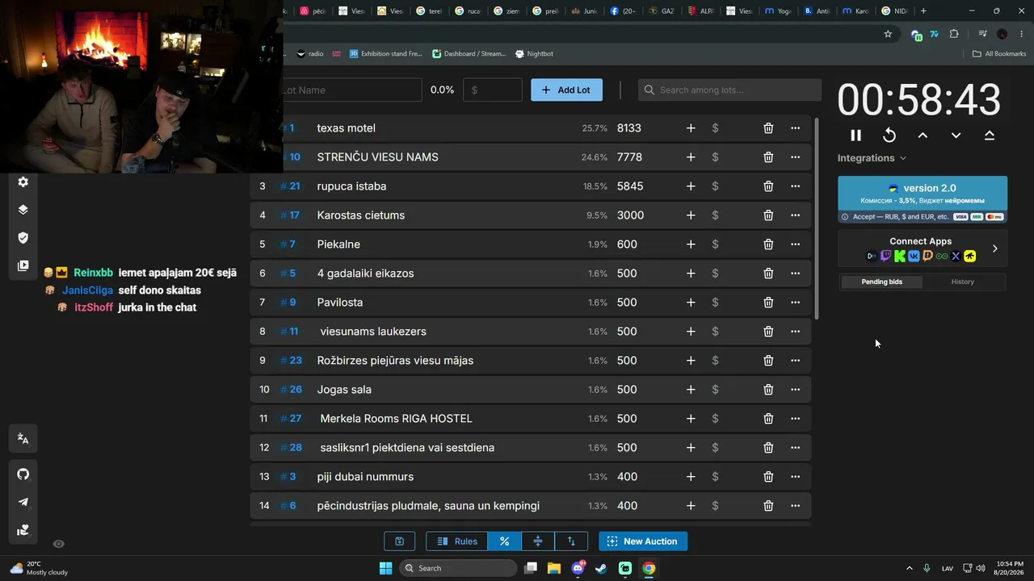Add points to Piekalne lot
Viewport: 1034px width, 581px height.
(691, 245)
